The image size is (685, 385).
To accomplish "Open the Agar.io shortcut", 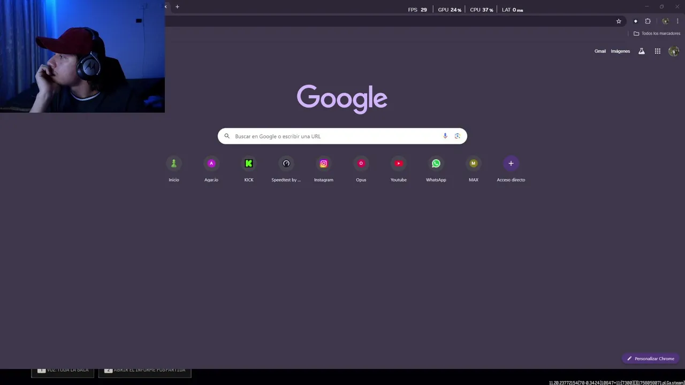I will [x=211, y=169].
